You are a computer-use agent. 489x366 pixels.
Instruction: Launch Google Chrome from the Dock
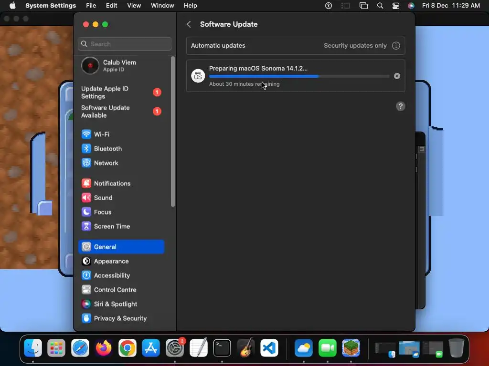(127, 348)
